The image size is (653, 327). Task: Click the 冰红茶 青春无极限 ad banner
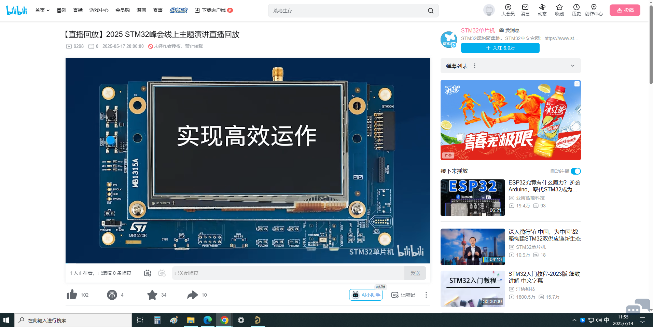[x=511, y=120]
